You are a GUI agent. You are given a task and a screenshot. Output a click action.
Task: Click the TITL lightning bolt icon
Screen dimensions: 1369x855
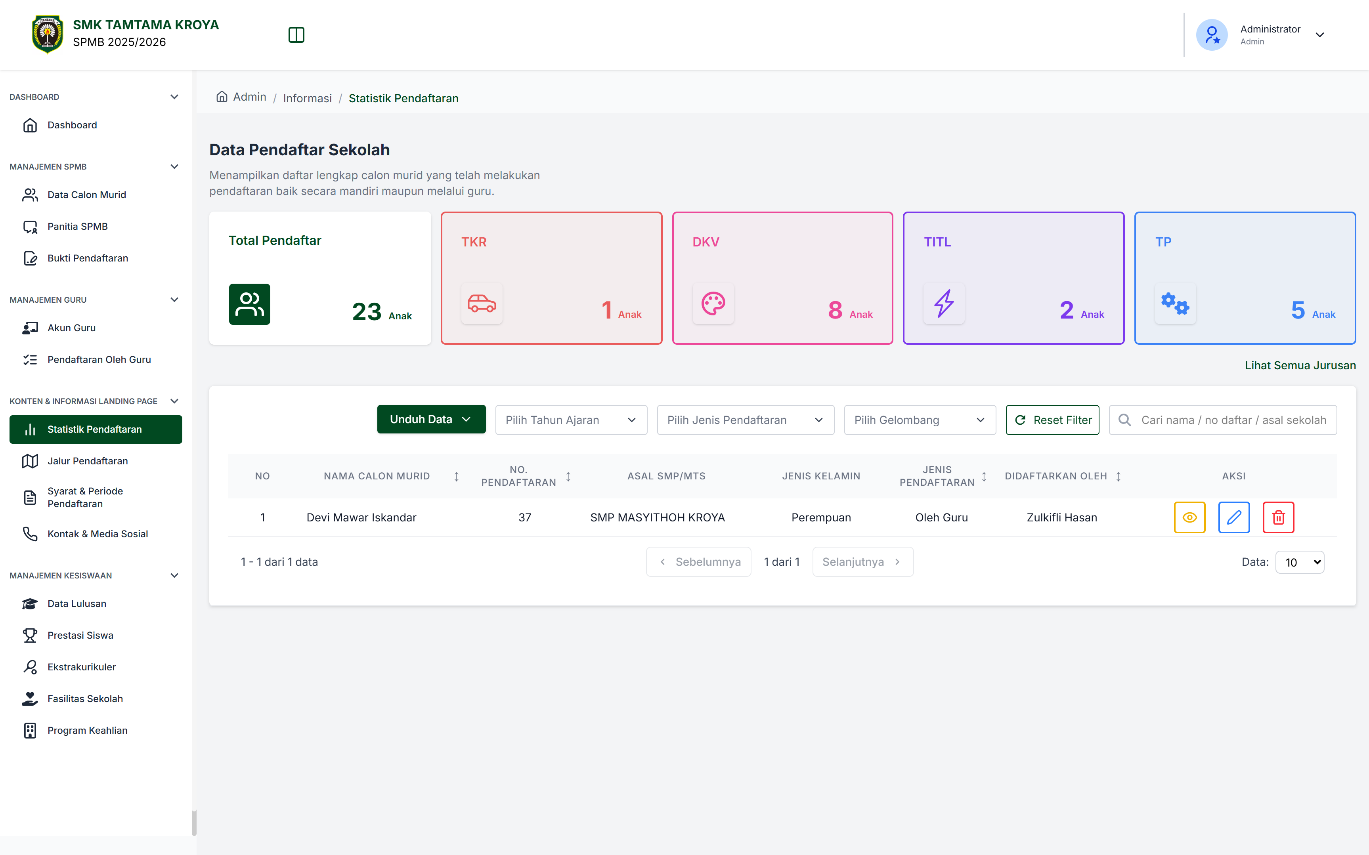(944, 303)
